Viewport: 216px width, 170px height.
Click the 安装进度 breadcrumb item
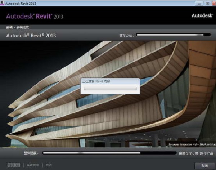pos(23,27)
